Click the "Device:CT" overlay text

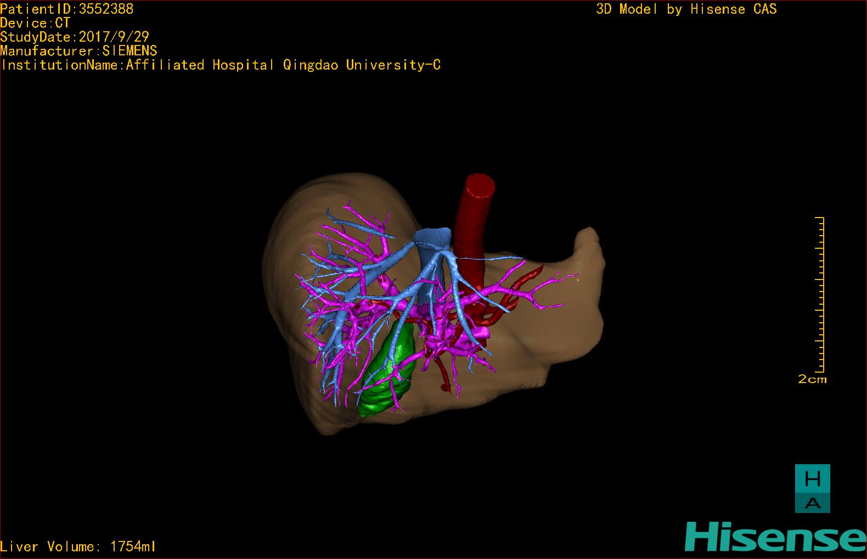click(35, 23)
